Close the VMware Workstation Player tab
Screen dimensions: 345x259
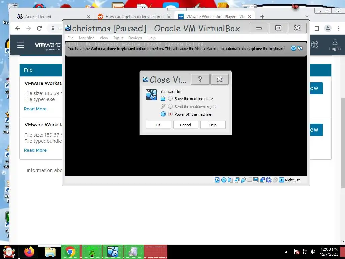pos(250,17)
